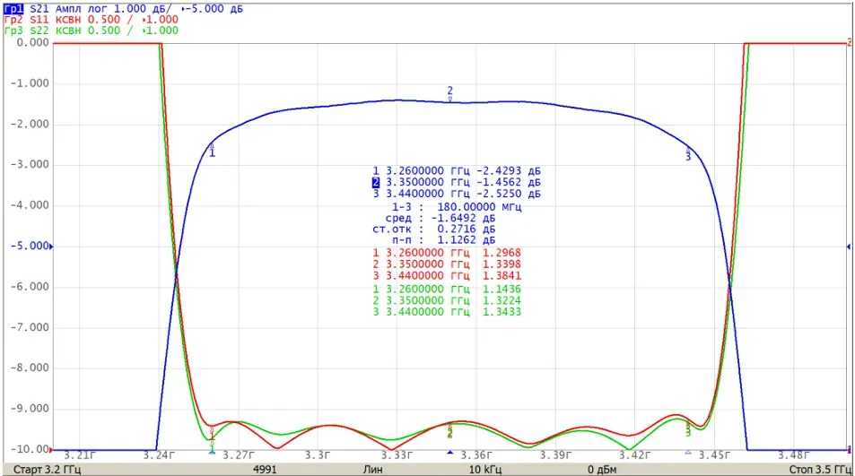The image size is (855, 476).
Task: Click the Старт 3.2 ГГц field
Action: coord(47,470)
